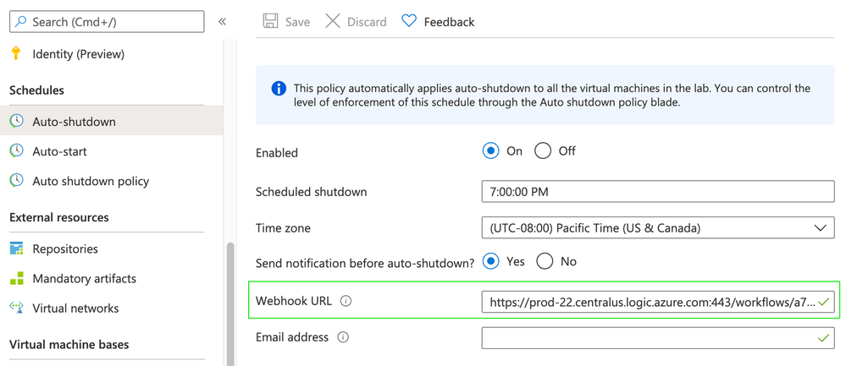Select the On radio button for Enabled
The height and width of the screenshot is (366, 846).
490,151
